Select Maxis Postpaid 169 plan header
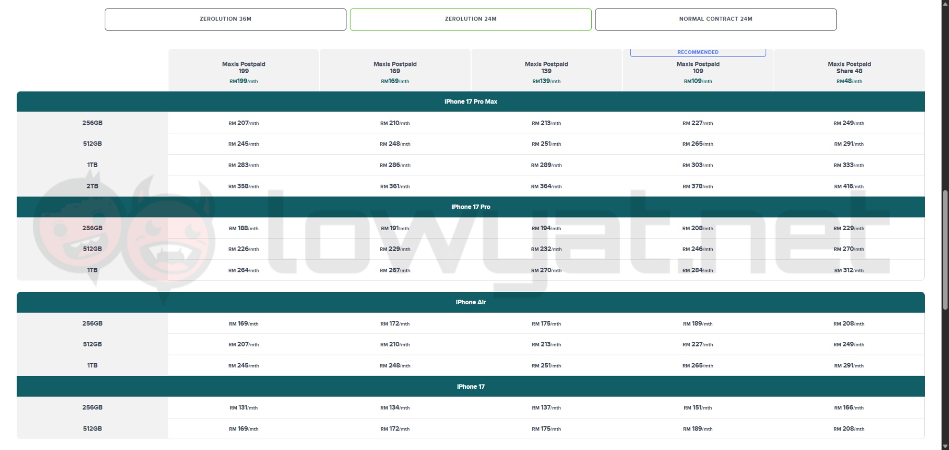 click(395, 70)
